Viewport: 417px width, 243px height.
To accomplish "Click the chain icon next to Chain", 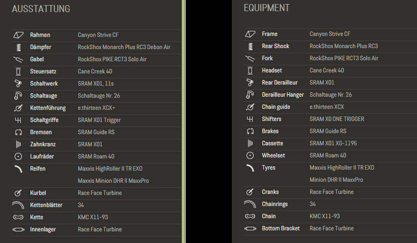I will pos(250,216).
